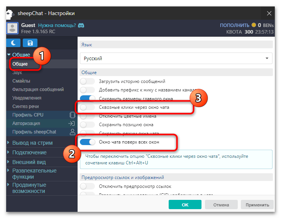Open Авторизация item
The height and width of the screenshot is (218, 281).
(x=26, y=123)
